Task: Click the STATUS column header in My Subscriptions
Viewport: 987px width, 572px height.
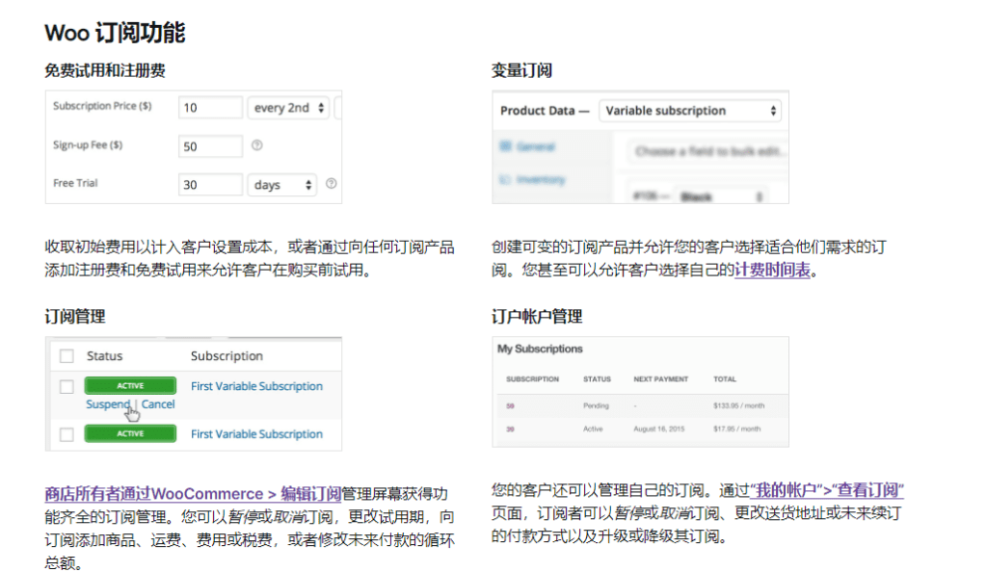Action: point(597,379)
